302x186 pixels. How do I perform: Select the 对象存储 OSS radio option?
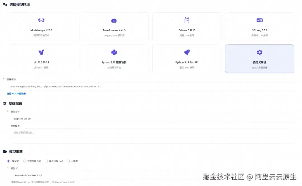point(24,161)
